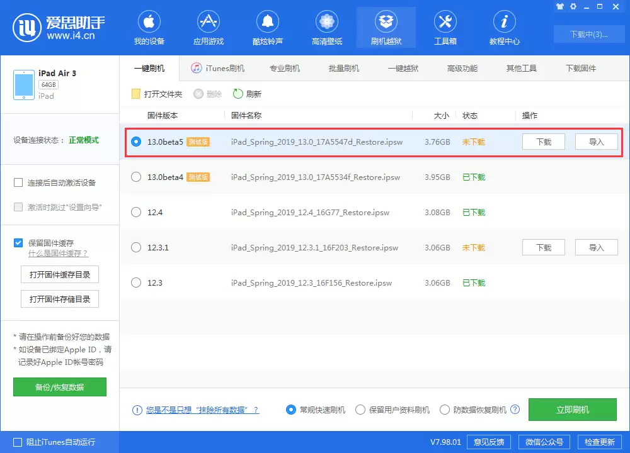Screen dimensions: 630x453
Task: Choose 保留用户资料刷机 flash mode
Action: pyautogui.click(x=360, y=410)
